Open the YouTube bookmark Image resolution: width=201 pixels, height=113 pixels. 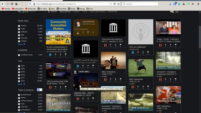[6, 9]
